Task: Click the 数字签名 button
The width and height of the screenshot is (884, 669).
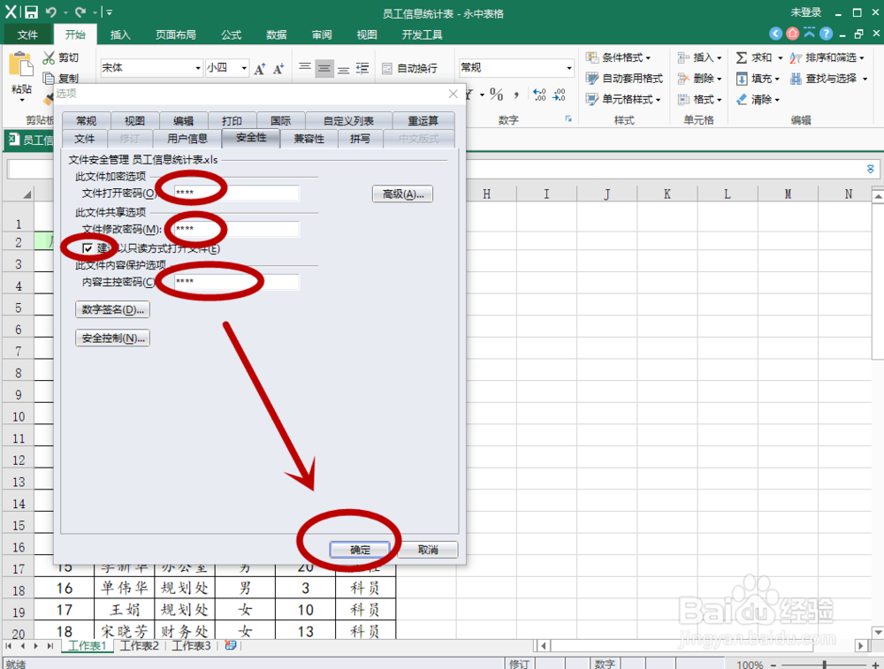Action: (112, 309)
